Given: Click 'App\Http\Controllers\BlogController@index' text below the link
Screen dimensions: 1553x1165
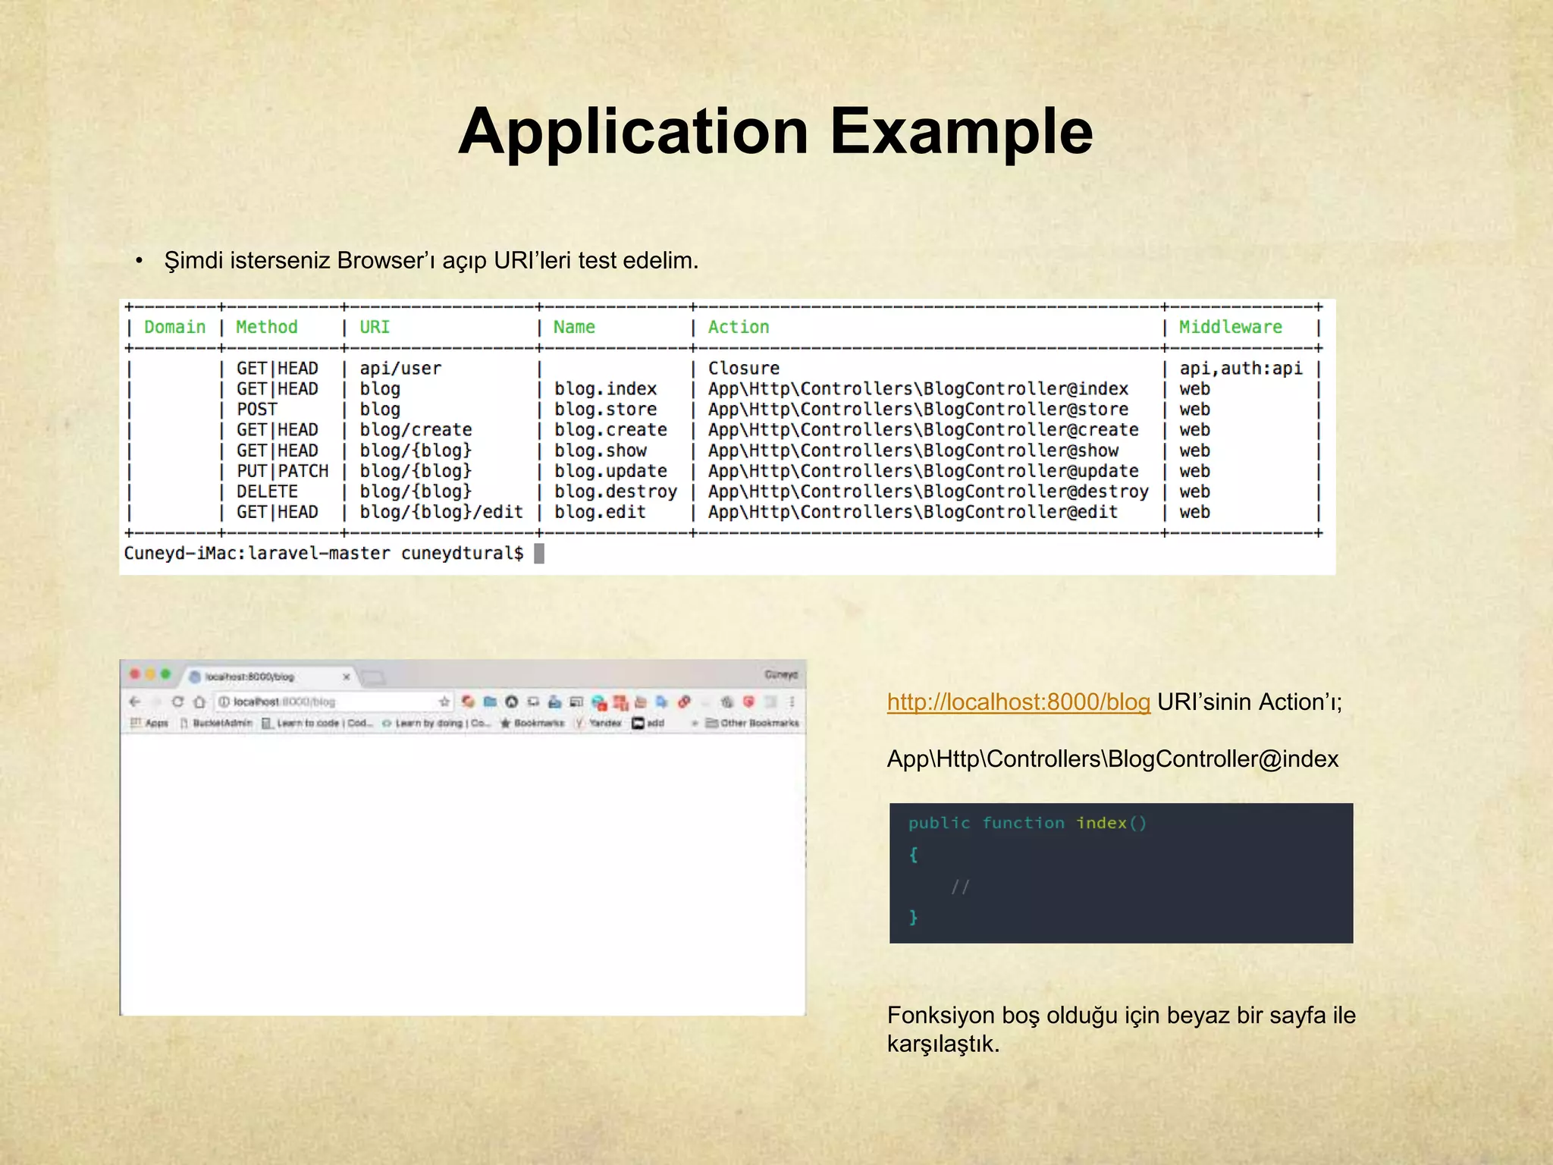Looking at the screenshot, I should click(x=1113, y=758).
